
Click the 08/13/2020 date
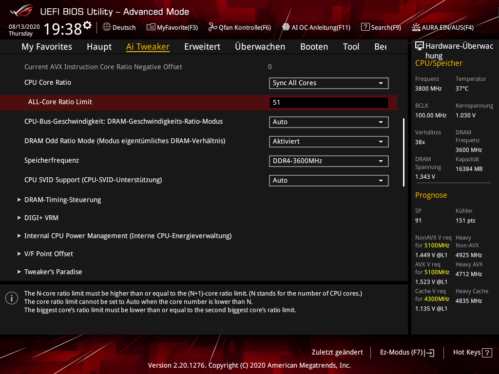(x=24, y=27)
